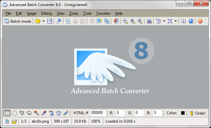Open the Tools menu
211x128 pixels.
point(87,13)
